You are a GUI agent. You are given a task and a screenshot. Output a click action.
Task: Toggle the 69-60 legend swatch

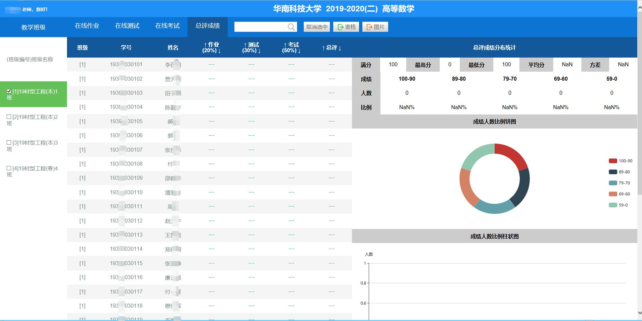(613, 194)
